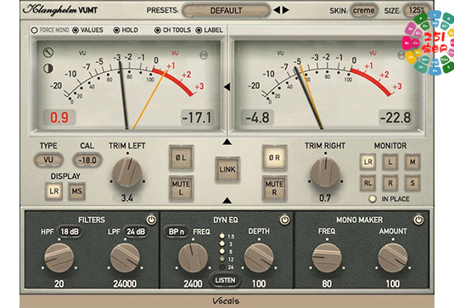The height and width of the screenshot is (308, 454).
Task: Toggle the LINK button
Action: click(227, 170)
